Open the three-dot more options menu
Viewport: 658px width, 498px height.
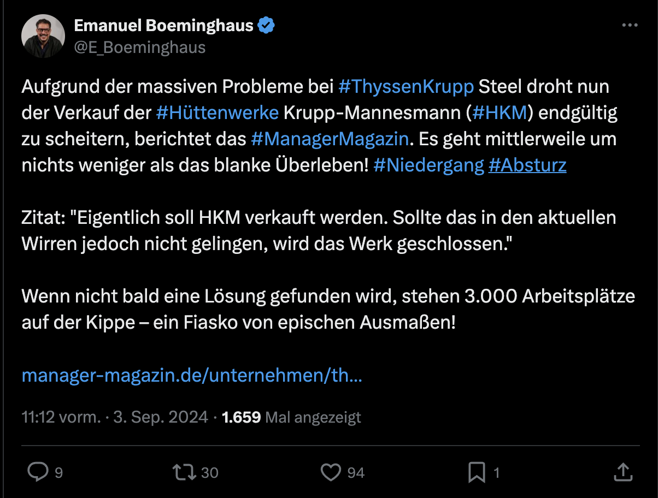point(630,25)
